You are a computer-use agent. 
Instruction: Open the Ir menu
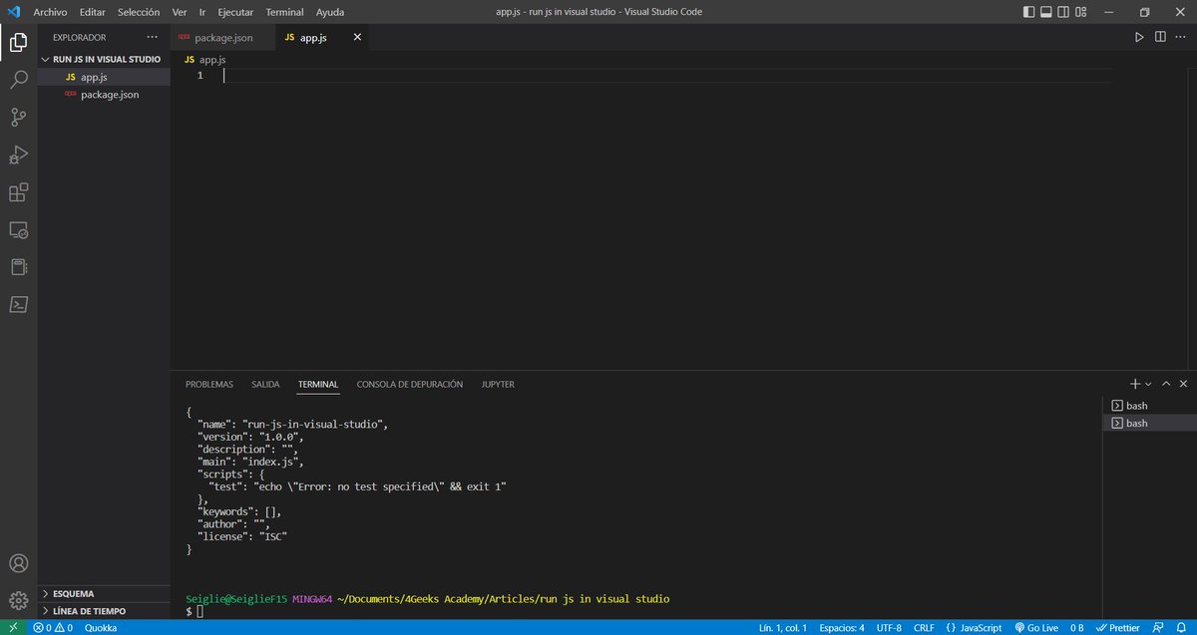tap(202, 12)
